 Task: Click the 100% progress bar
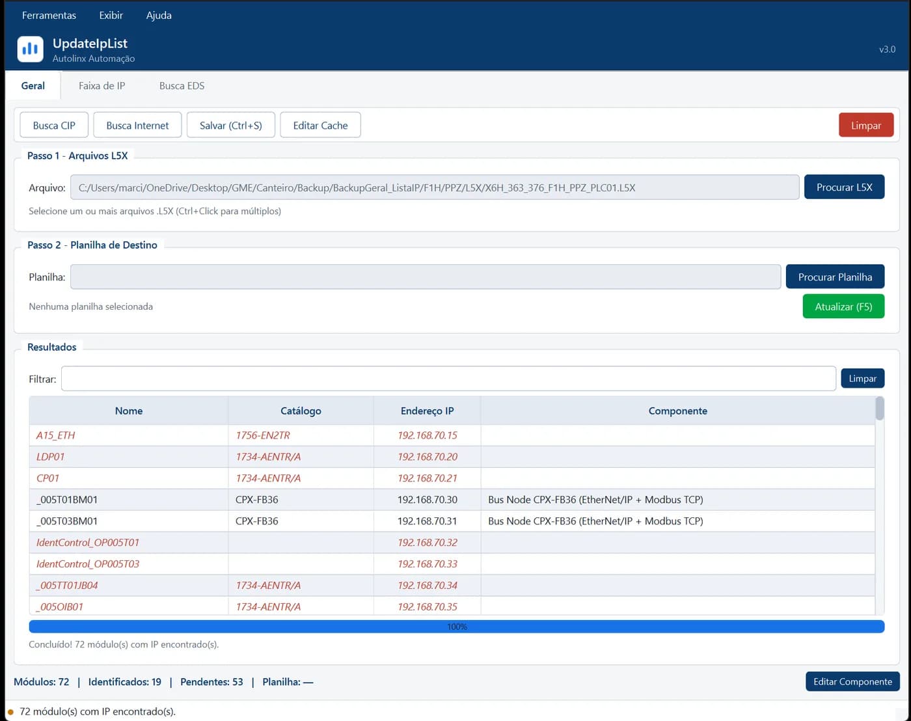[x=457, y=627]
